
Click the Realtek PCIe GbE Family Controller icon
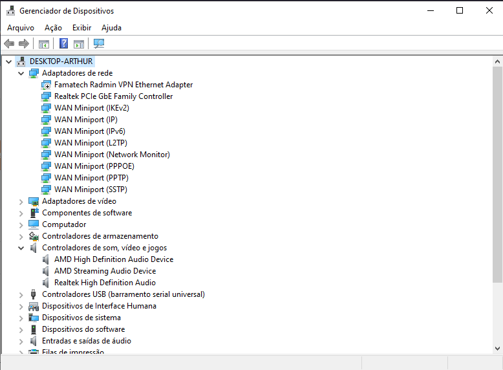click(46, 96)
